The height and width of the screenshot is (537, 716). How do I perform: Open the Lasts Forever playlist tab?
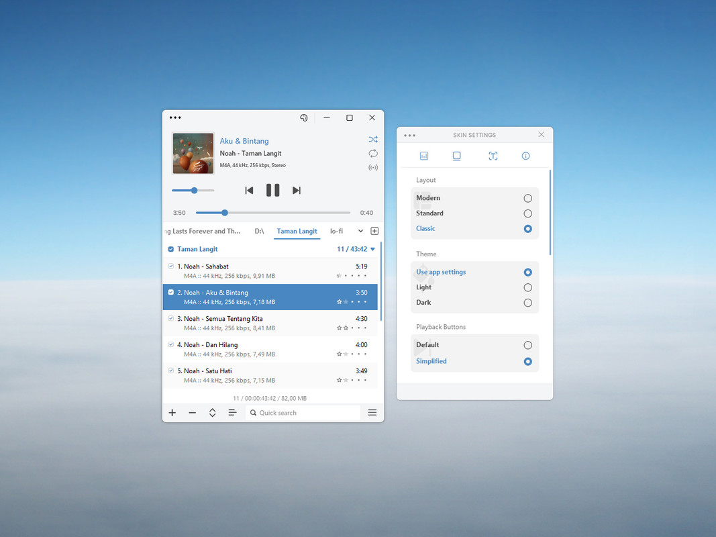point(203,231)
